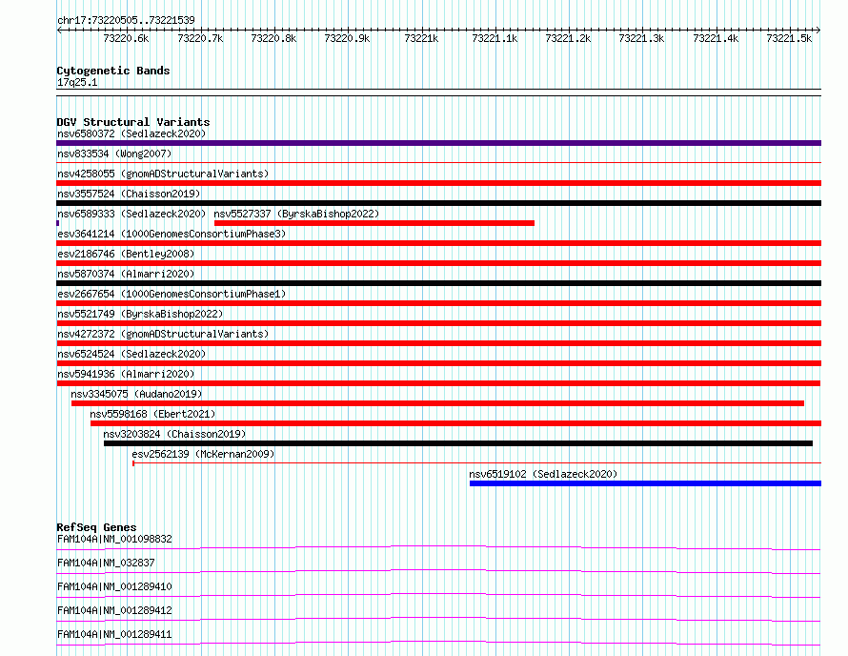Viewport: 848px width, 656px height.
Task: Click the short red bar under nsv5527337
Action: pyautogui.click(x=374, y=223)
